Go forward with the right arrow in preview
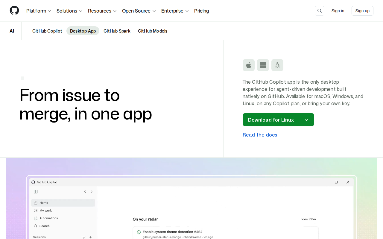This screenshot has height=239, width=383. click(x=92, y=191)
